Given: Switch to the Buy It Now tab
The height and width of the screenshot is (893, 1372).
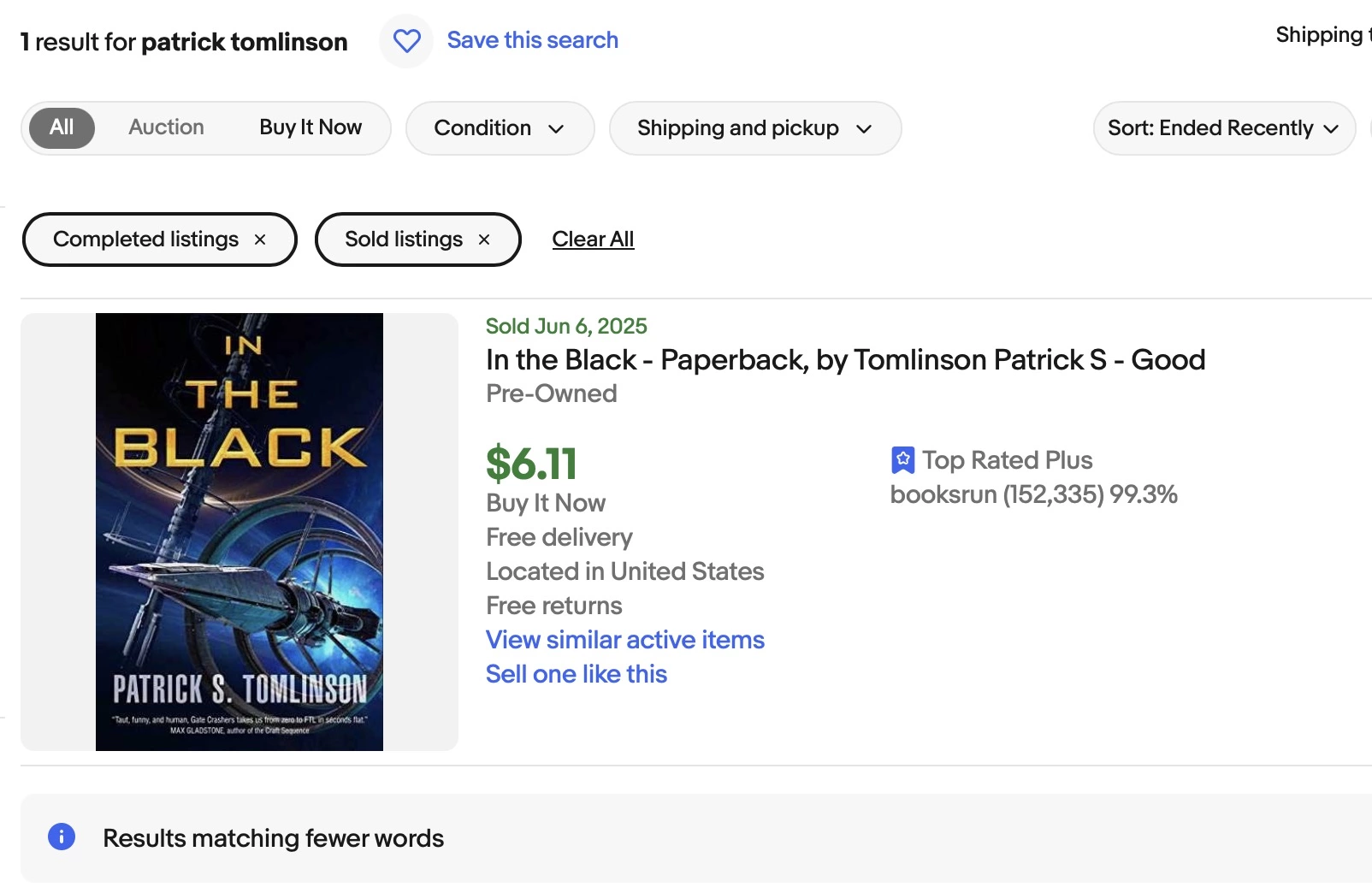Looking at the screenshot, I should pos(310,127).
